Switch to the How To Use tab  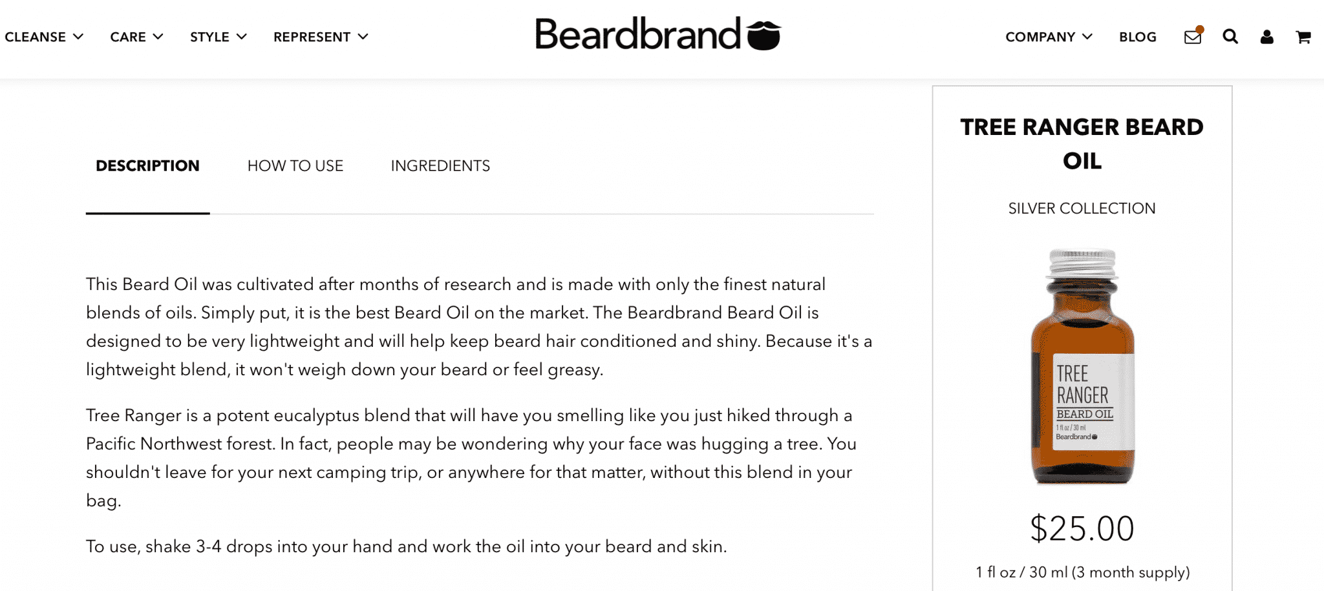tap(295, 166)
